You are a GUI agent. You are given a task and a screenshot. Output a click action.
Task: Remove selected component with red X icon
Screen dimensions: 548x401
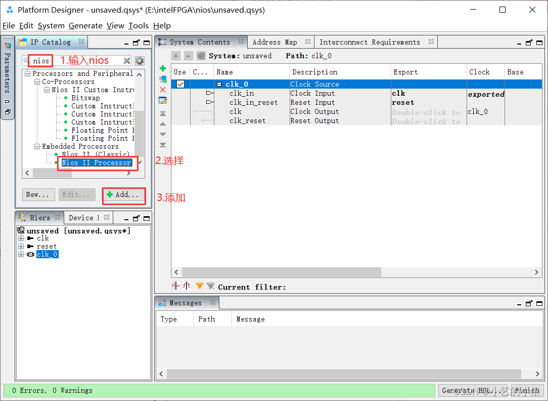tap(162, 90)
